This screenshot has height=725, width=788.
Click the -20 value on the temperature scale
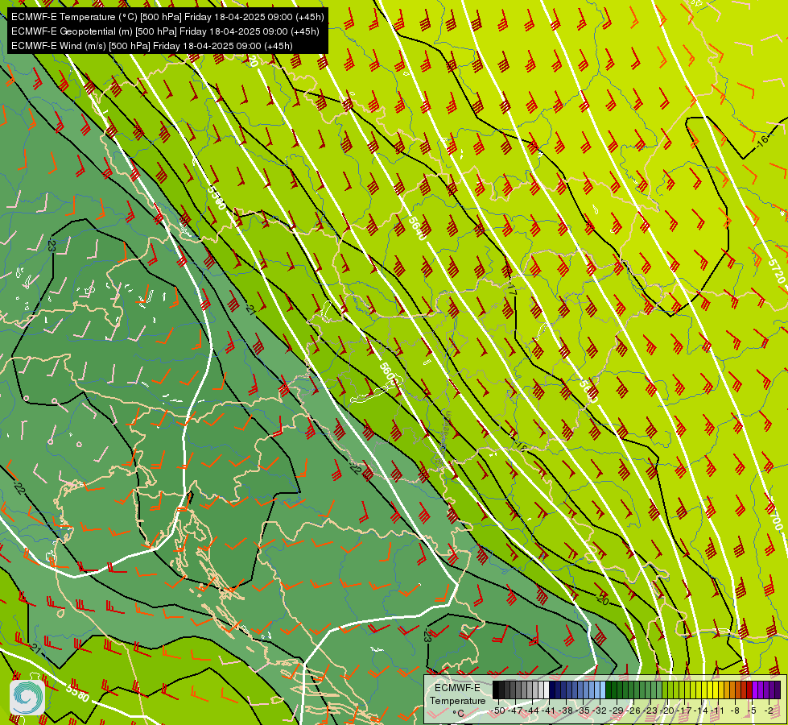[667, 710]
